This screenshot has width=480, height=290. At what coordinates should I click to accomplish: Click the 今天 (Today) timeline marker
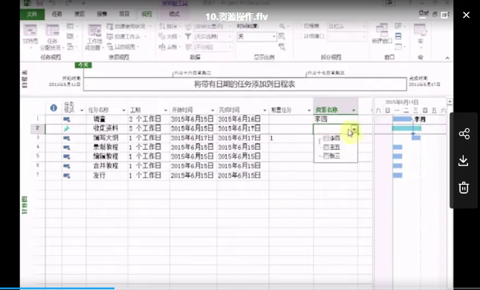click(83, 65)
